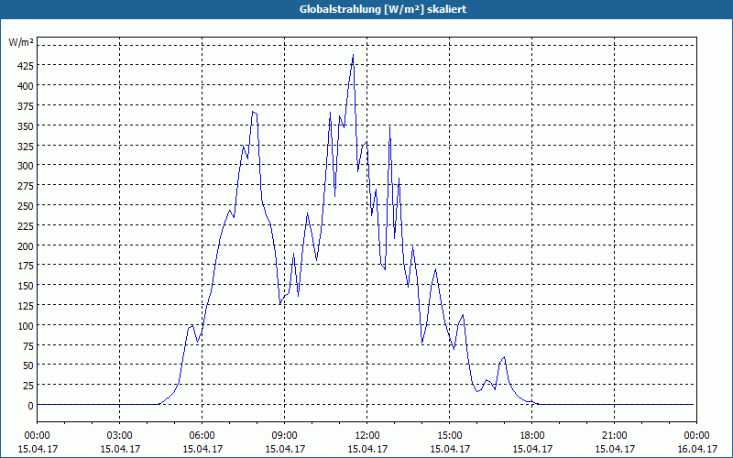Screen dimensions: 733x458
Task: Click the 21:00 time axis label
Action: [614, 436]
